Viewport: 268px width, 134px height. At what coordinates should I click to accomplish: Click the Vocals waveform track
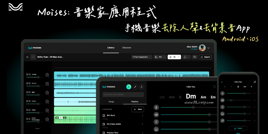point(131,75)
